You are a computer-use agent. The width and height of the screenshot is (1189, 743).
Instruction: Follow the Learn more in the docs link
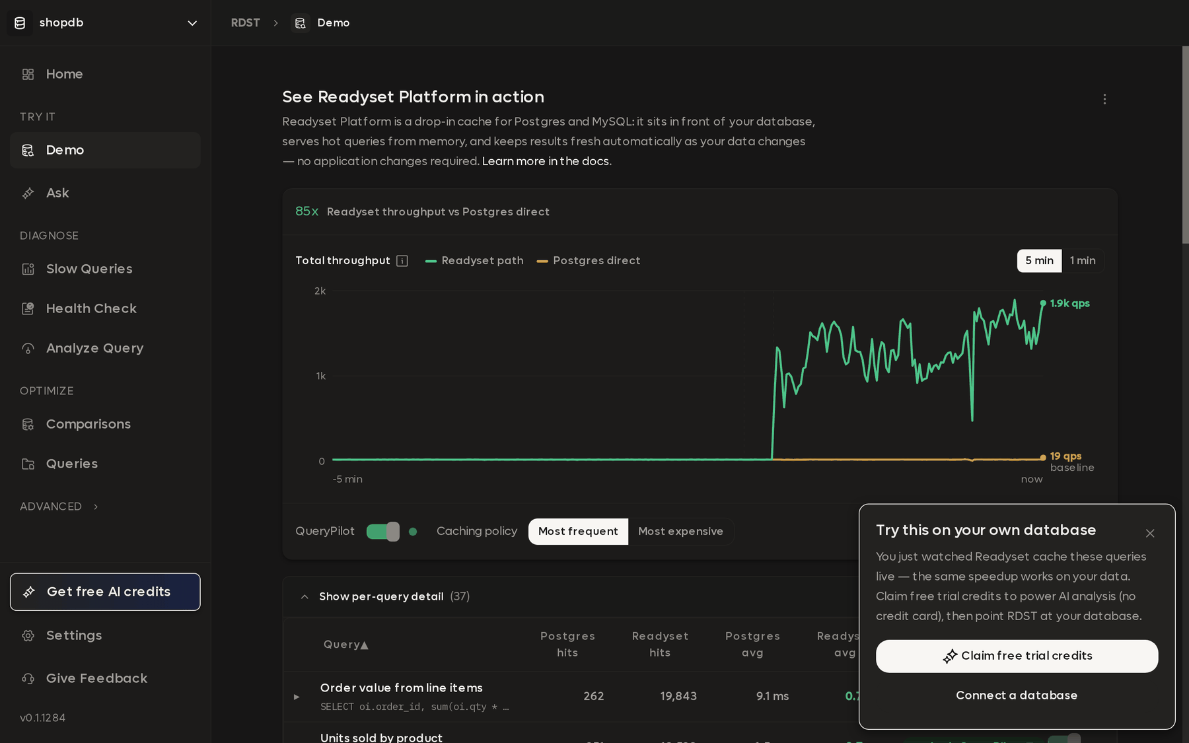546,161
